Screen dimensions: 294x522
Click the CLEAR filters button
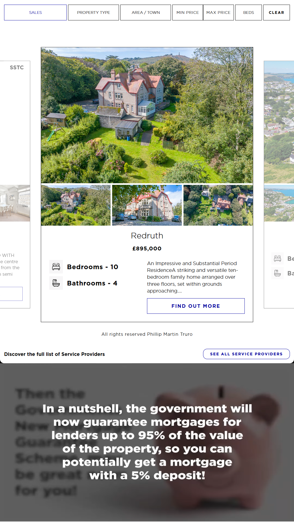click(277, 13)
